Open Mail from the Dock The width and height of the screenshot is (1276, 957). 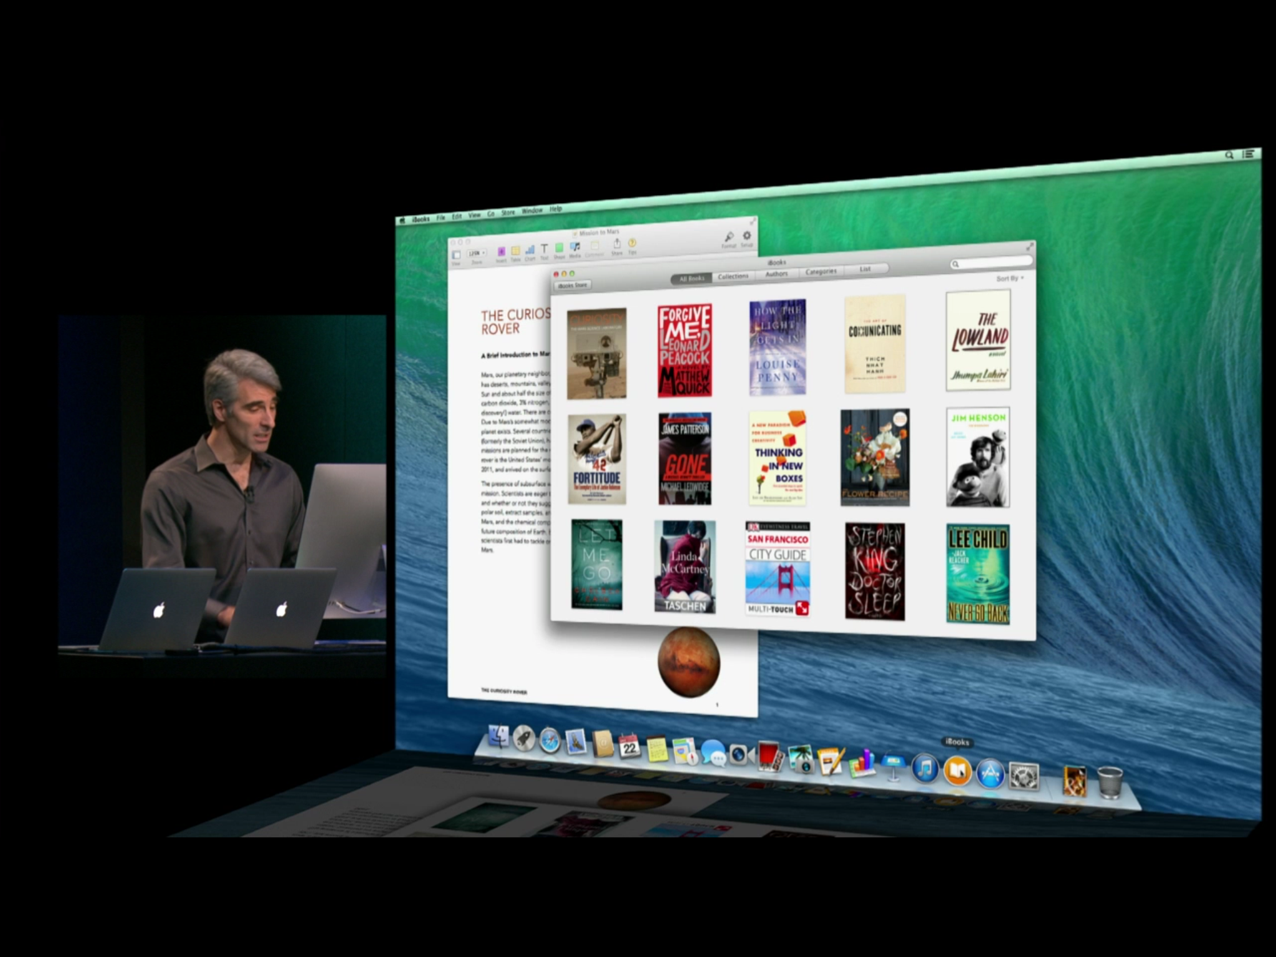pyautogui.click(x=576, y=743)
